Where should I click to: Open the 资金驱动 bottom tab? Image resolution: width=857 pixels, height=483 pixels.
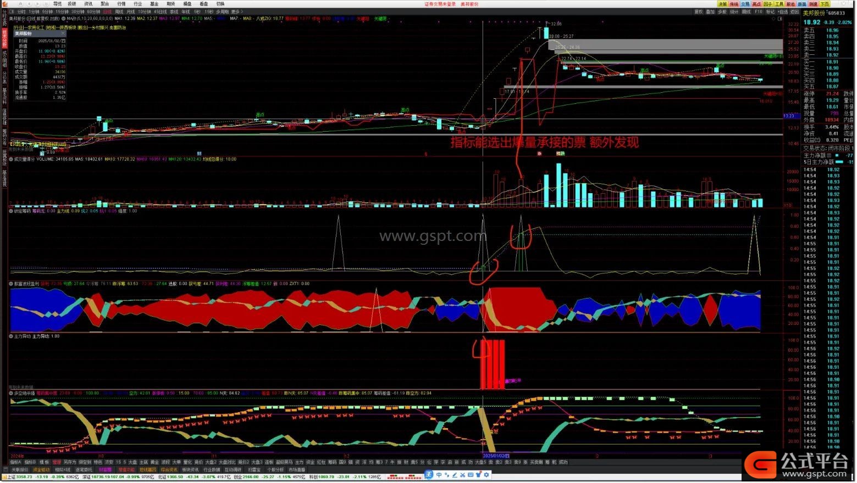click(41, 470)
